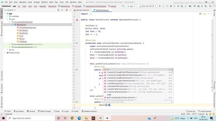Open the Problems tool window
This screenshot has width=216, height=121.
tap(19, 111)
